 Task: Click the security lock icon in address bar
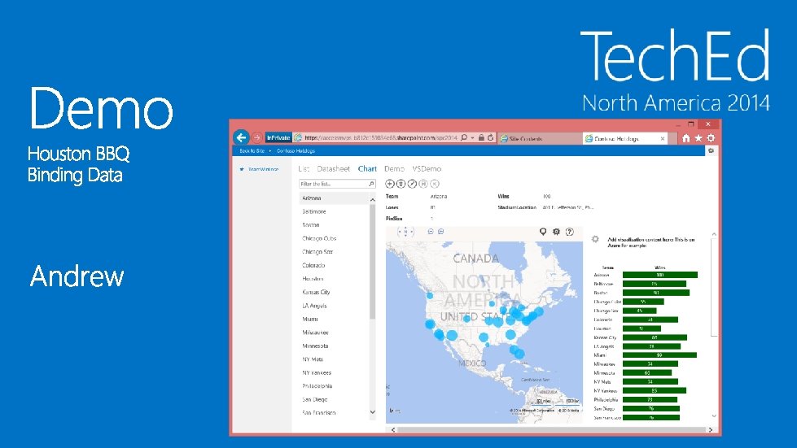pos(481,137)
